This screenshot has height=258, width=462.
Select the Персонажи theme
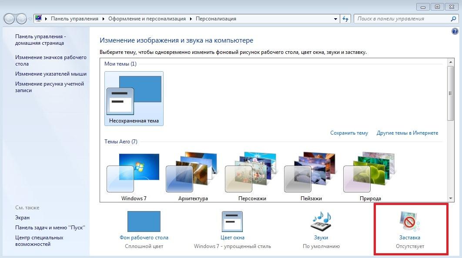pos(252,176)
